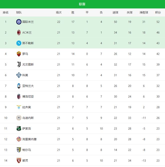The width and height of the screenshot is (165, 167).
Task: Select the Udinese club logo
Action: [x=19, y=118]
